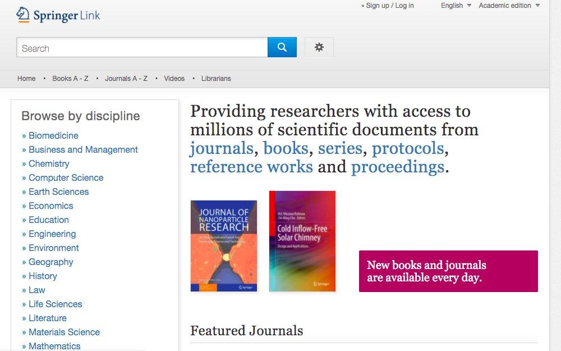The image size is (561, 351).
Task: Browse the Chemistry discipline
Action: click(49, 163)
